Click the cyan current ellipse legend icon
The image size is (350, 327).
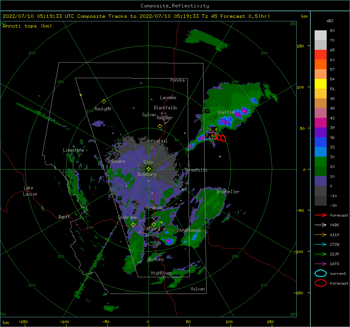[x=320, y=273]
